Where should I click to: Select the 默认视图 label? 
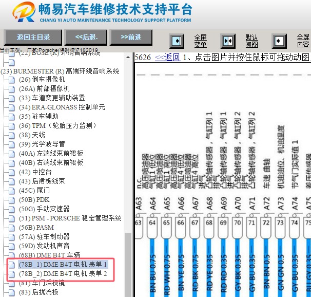click(251, 41)
